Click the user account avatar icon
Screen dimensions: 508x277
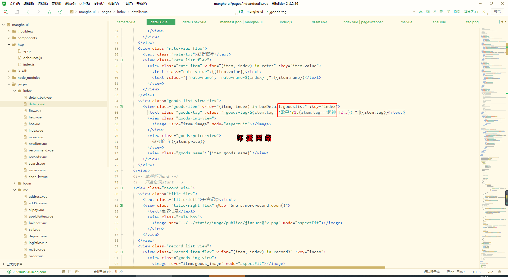pyautogui.click(x=9, y=272)
